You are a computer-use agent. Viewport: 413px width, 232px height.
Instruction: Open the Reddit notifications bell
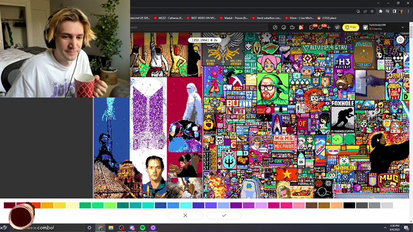[x=320, y=28]
